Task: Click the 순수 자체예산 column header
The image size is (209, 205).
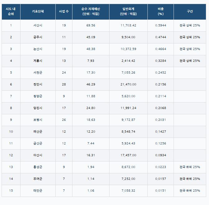Action: coord(91,11)
